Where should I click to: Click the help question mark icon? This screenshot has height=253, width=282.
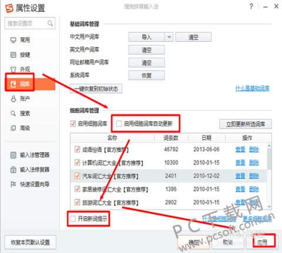point(251,6)
